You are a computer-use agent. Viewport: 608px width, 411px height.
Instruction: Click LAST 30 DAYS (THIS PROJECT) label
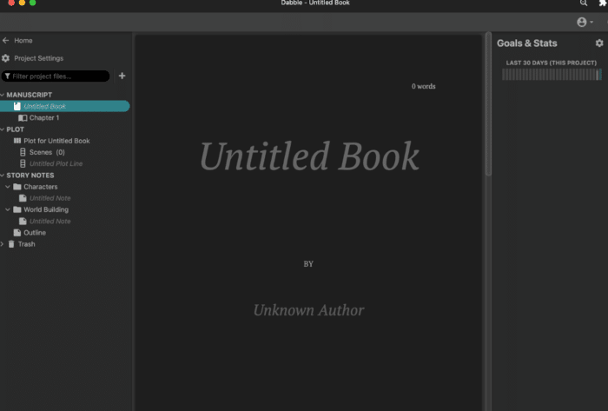coord(551,63)
